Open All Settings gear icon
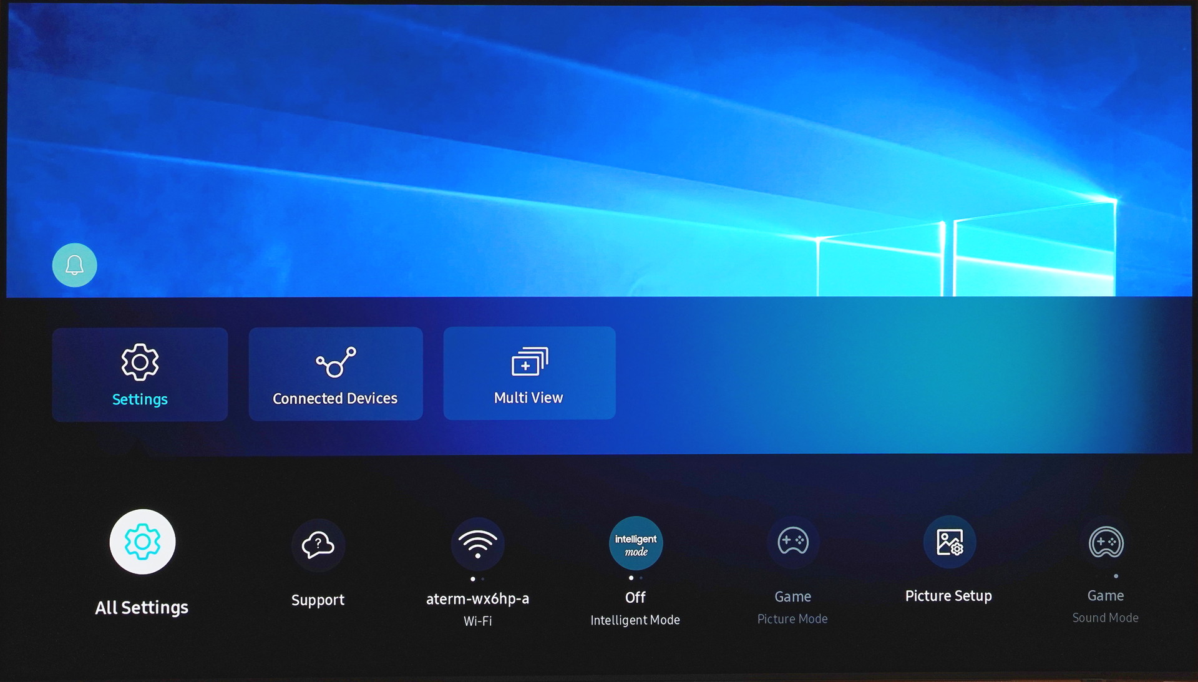 click(142, 542)
